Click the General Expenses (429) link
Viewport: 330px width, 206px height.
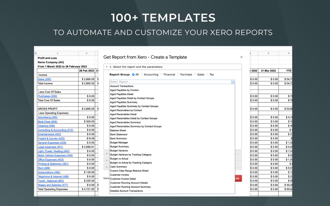pos(52,143)
